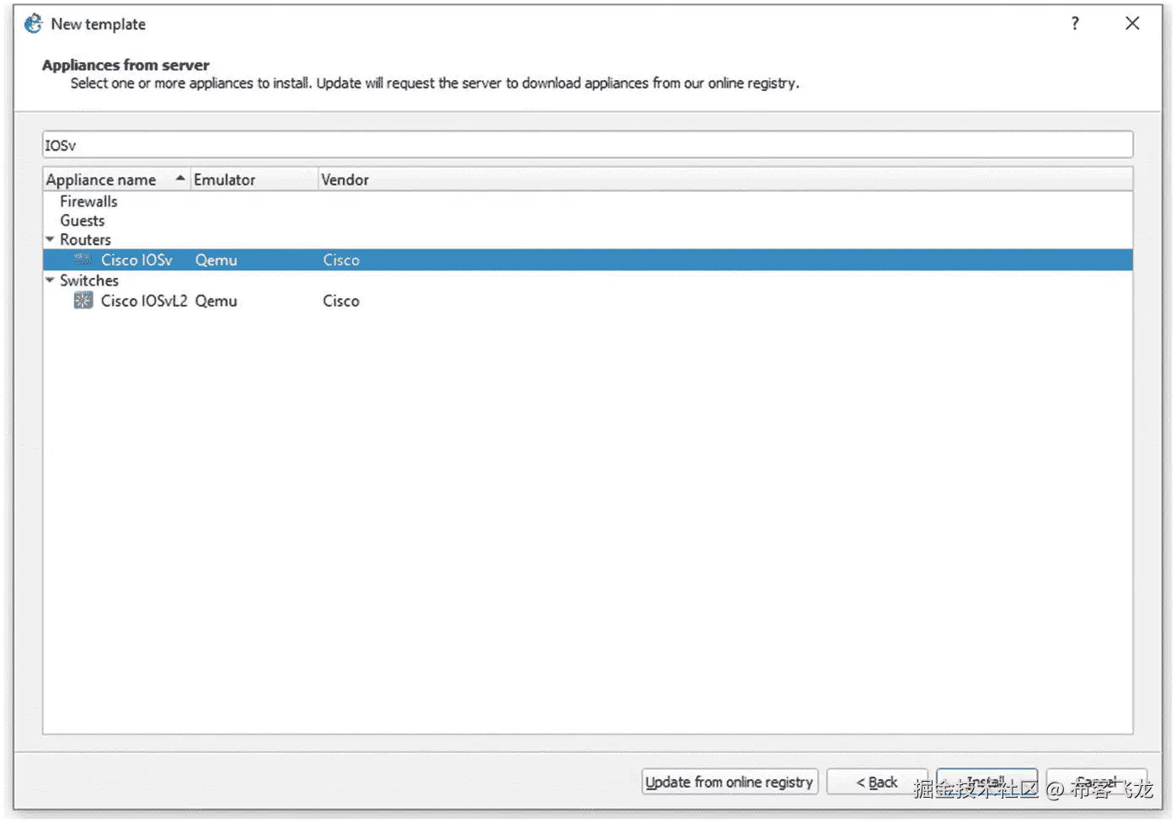Image resolution: width=1176 pixels, height=823 pixels.
Task: Click Update from online registry button
Action: point(730,782)
